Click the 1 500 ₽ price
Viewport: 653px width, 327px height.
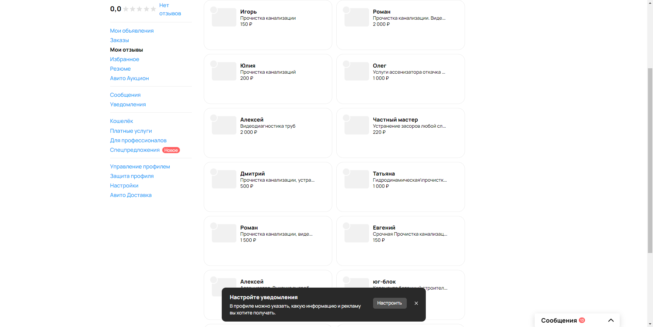pyautogui.click(x=248, y=240)
